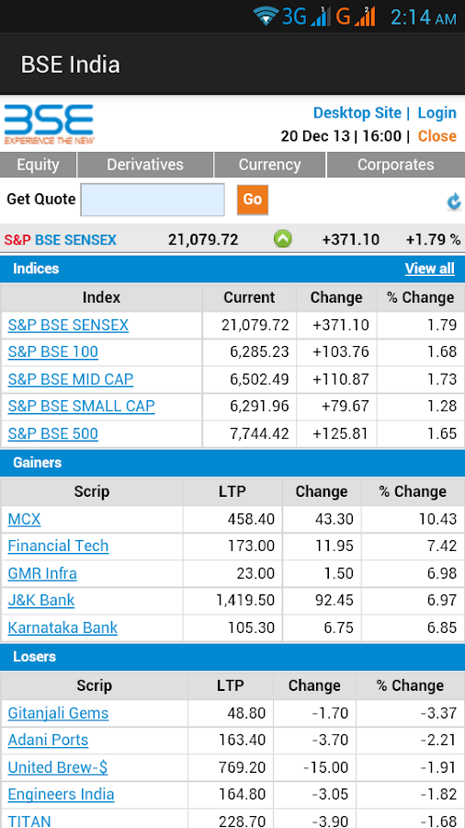Screen dimensions: 465x828
Task: Open the Engineers India scrip link
Action: pyautogui.click(x=62, y=795)
